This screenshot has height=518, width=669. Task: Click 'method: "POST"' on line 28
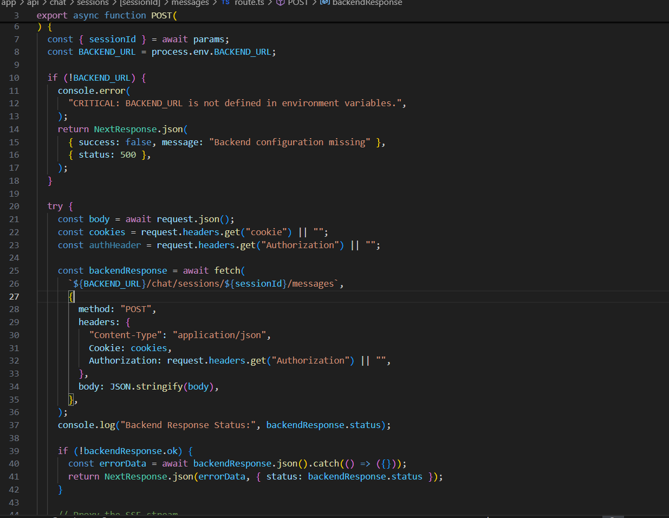coord(115,309)
